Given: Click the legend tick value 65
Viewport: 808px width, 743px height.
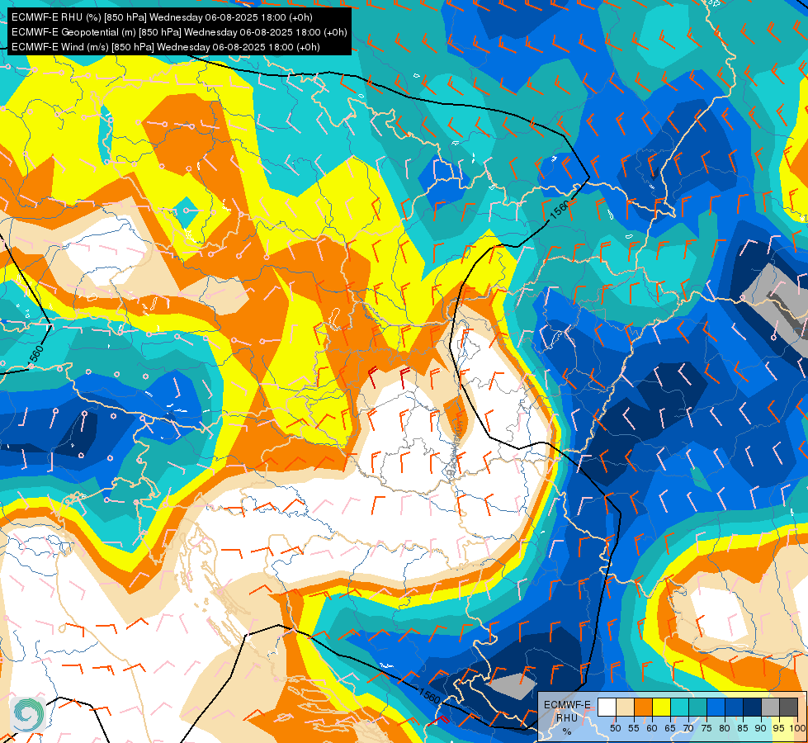Looking at the screenshot, I should [670, 728].
